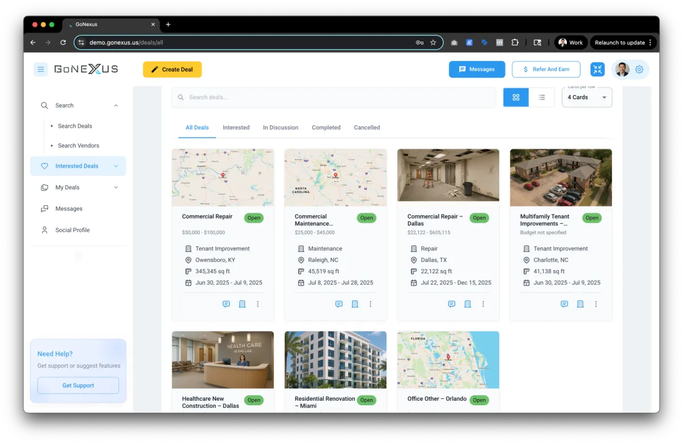The height and width of the screenshot is (444, 683).
Task: Click building icon on Charlotte deal card
Action: coord(580,304)
